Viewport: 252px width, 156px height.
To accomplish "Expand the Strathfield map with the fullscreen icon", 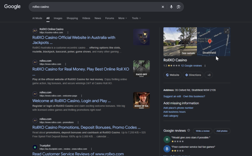I will pyautogui.click(x=227, y=31).
